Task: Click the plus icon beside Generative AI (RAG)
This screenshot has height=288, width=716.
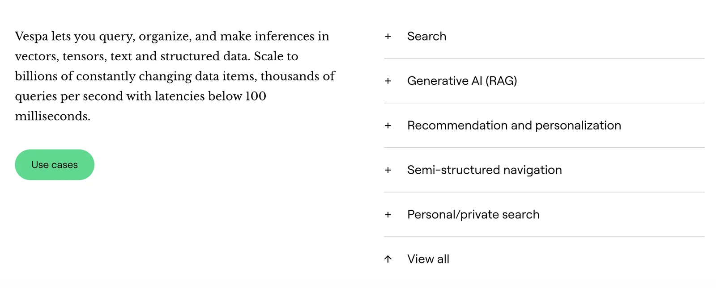Action: click(x=388, y=81)
